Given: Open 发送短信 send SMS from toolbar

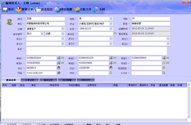Looking at the screenshot, I should (x=38, y=9).
